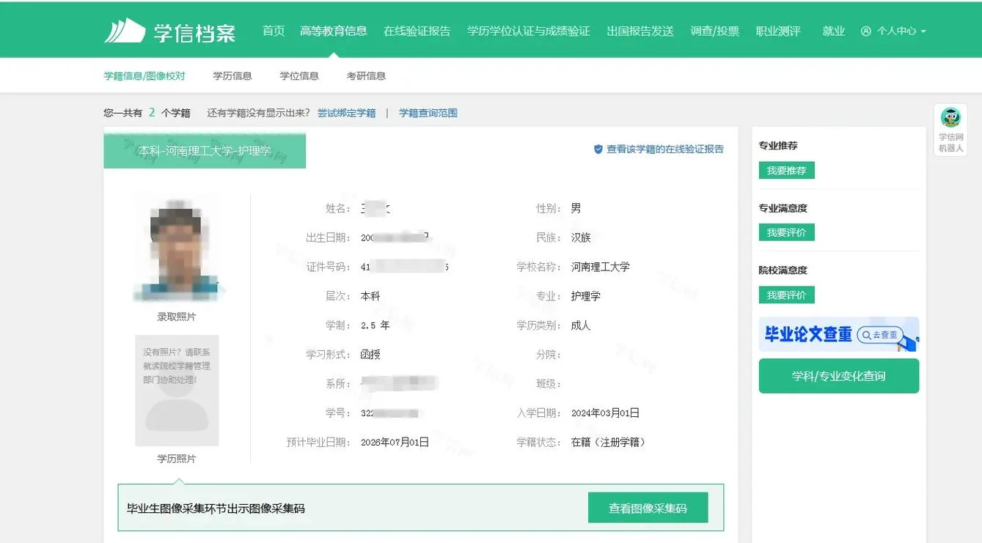
Task: Click 学籍状态 value 在籍(注册学籍)
Action: click(609, 443)
